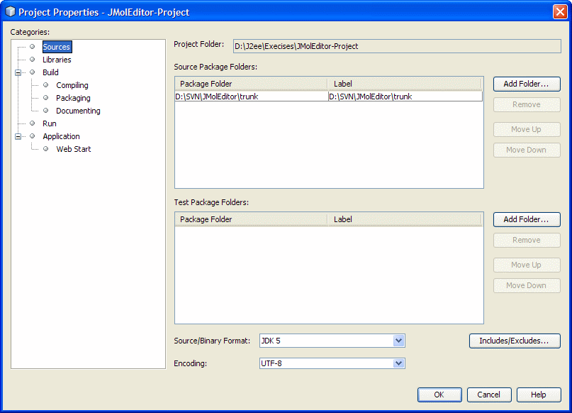Open the Documenting settings

click(78, 111)
